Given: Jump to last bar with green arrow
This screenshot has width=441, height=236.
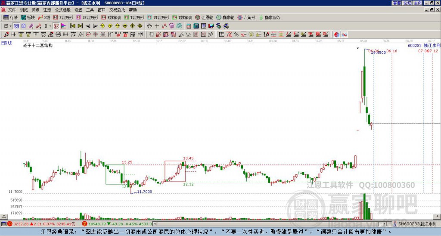Looking at the screenshot, I should point(80,26).
